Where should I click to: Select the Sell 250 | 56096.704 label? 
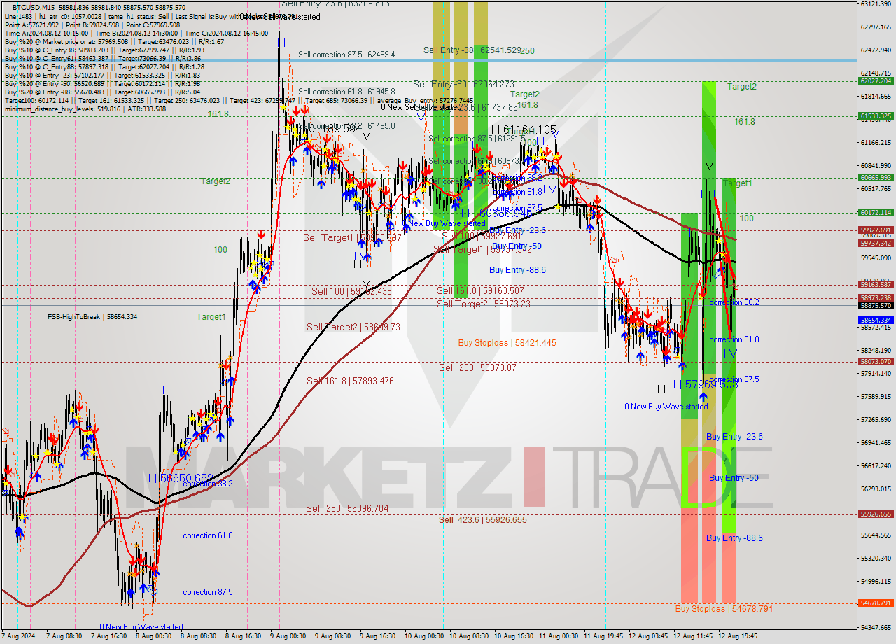pyautogui.click(x=347, y=508)
